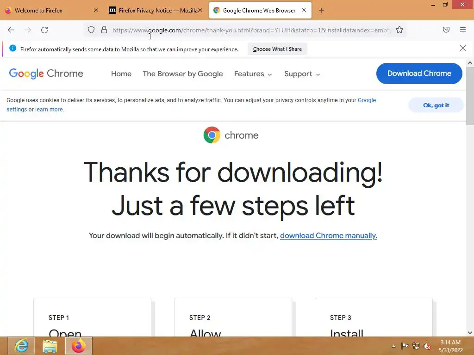Open the tracking protection shield icon

tap(91, 30)
